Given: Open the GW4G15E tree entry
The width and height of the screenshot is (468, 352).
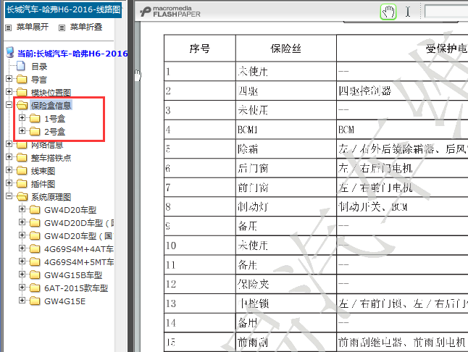Looking at the screenshot, I should click(64, 301).
